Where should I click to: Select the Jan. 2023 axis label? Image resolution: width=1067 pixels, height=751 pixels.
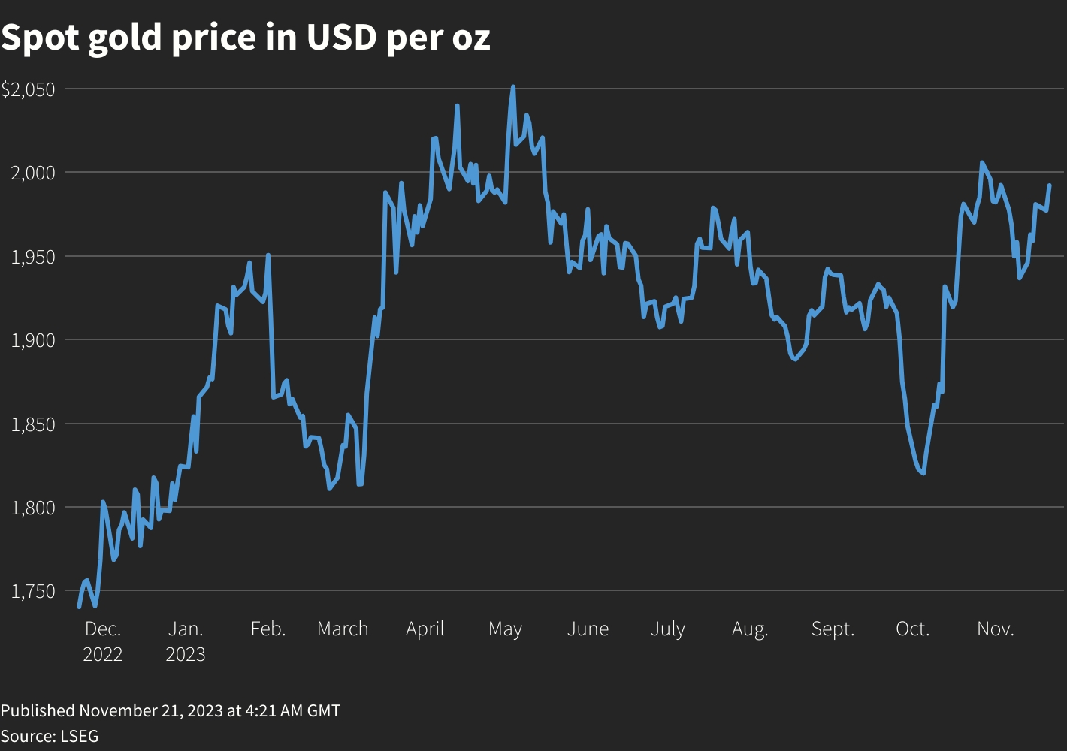tap(186, 641)
